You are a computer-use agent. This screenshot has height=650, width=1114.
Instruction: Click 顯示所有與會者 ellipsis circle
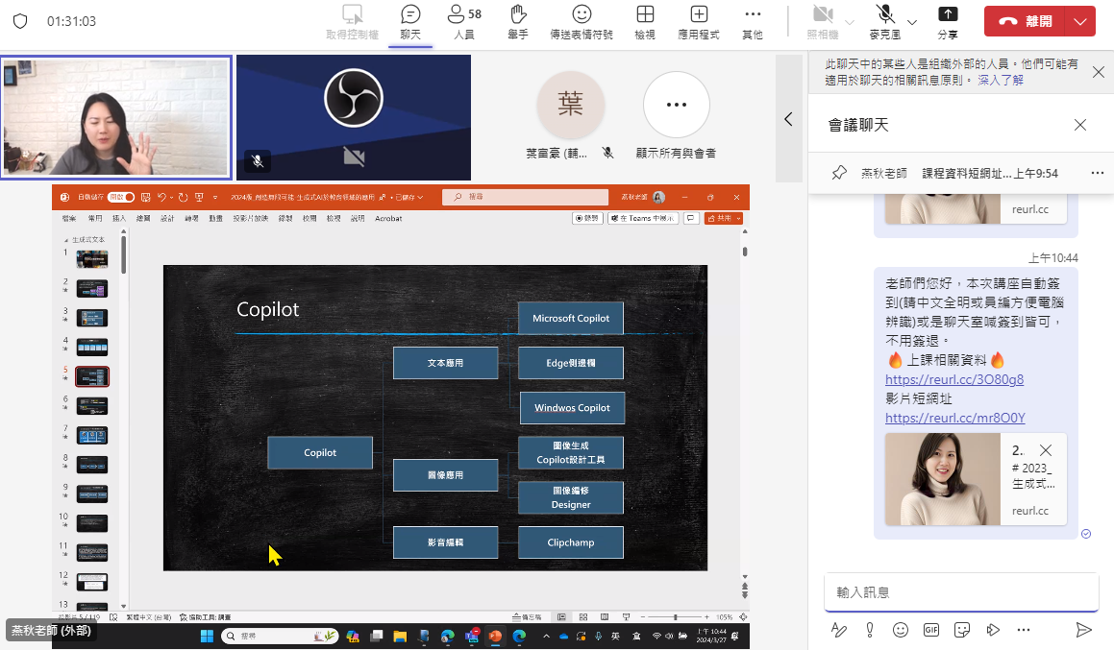[677, 105]
